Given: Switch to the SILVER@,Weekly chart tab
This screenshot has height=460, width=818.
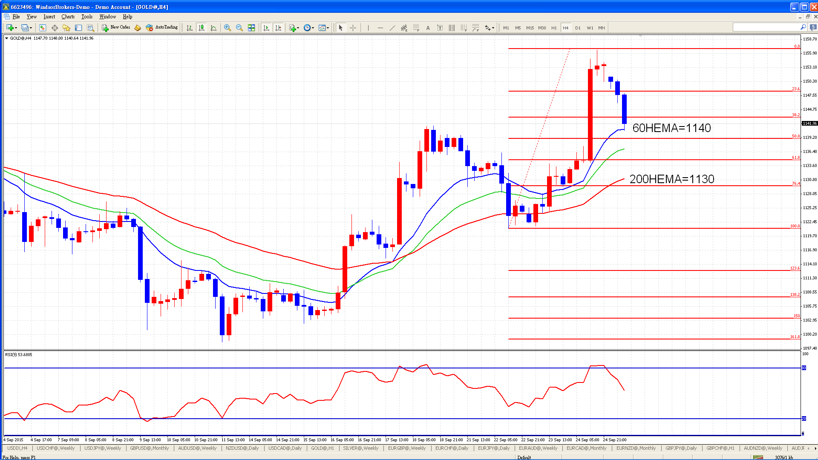Looking at the screenshot, I should tap(360, 448).
